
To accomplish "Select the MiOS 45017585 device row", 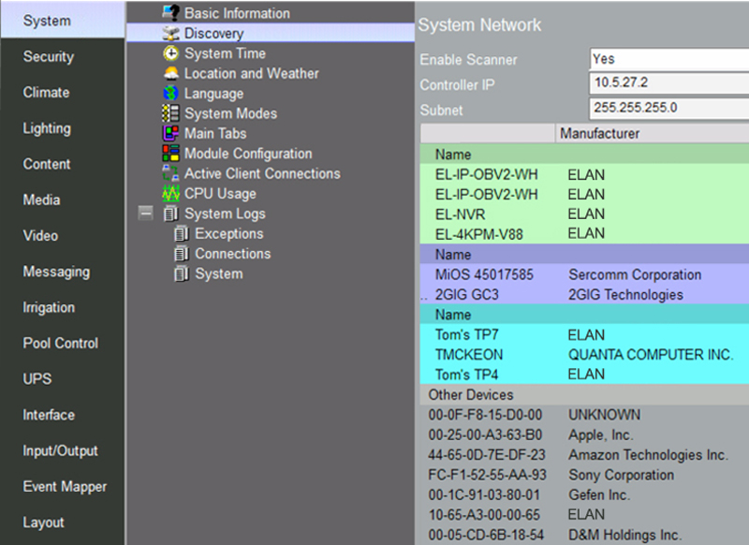I will click(x=584, y=274).
